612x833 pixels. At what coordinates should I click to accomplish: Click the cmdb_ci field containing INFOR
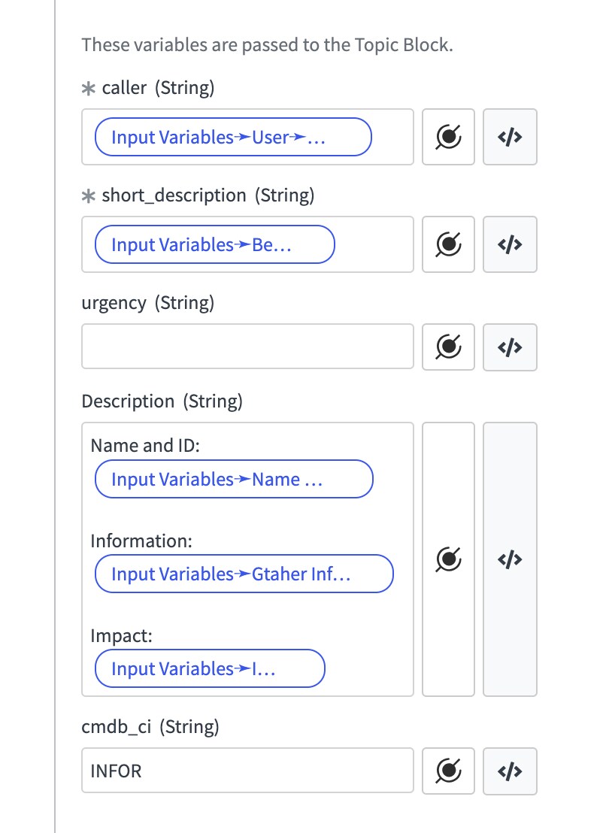click(247, 771)
